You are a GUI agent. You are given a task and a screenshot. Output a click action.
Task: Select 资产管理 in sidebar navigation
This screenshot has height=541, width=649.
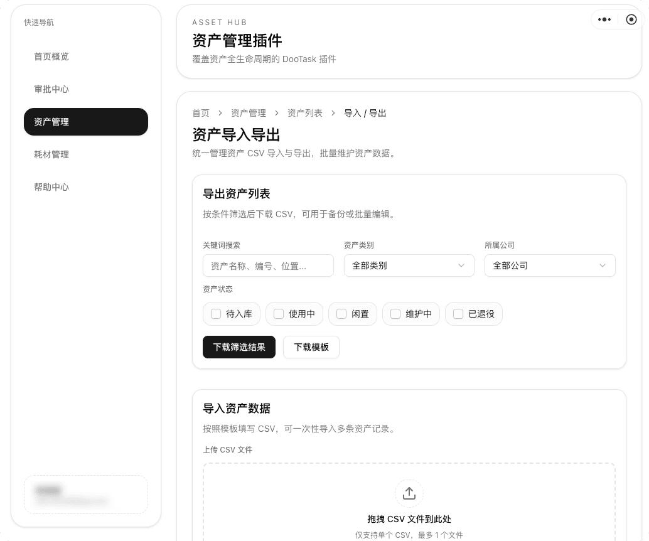pos(86,122)
